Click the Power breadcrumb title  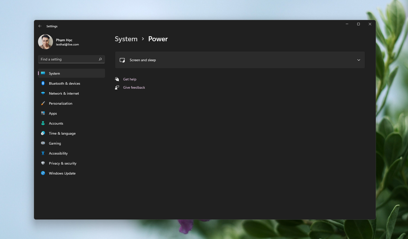tap(158, 39)
